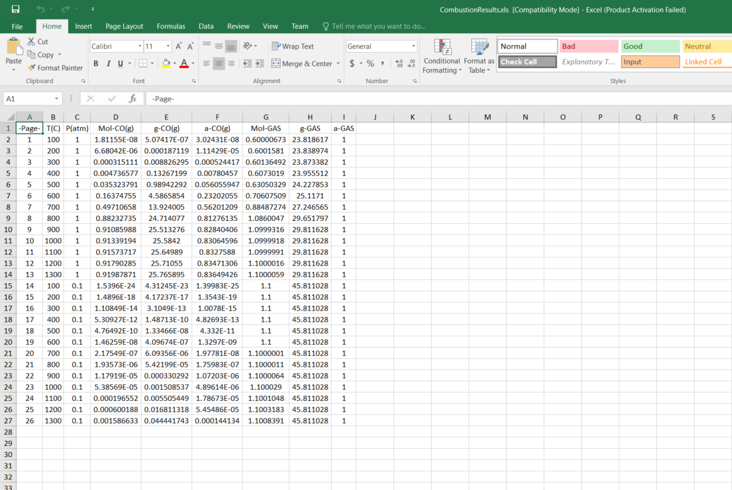
Task: Open the Page Layout tab
Action: point(124,26)
